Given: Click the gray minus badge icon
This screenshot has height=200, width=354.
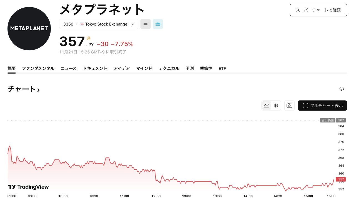Looking at the screenshot, I should (145, 24).
